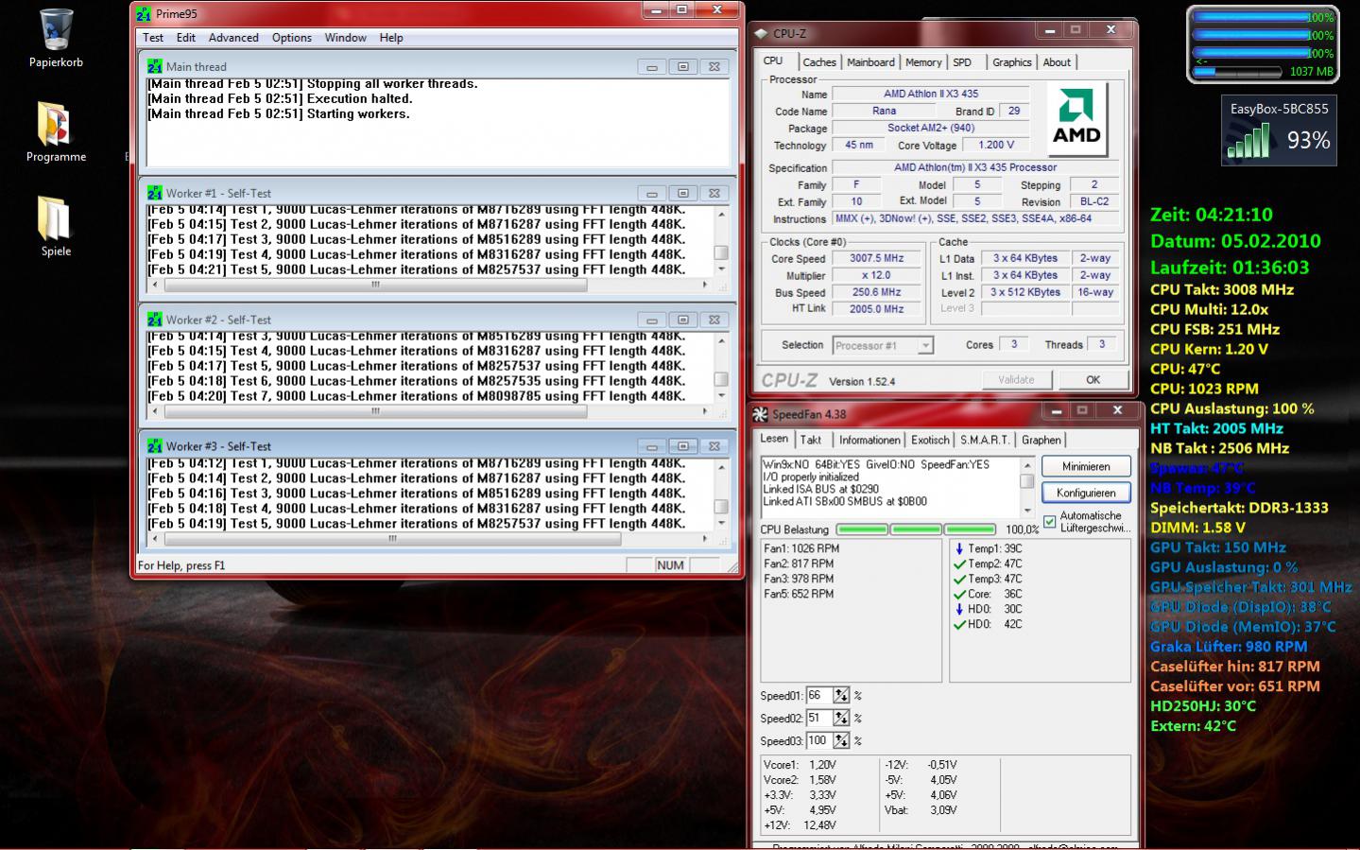Click the Core Speed 3007.5 MHz value
Viewport: 1360px width, 850px height.
[877, 258]
